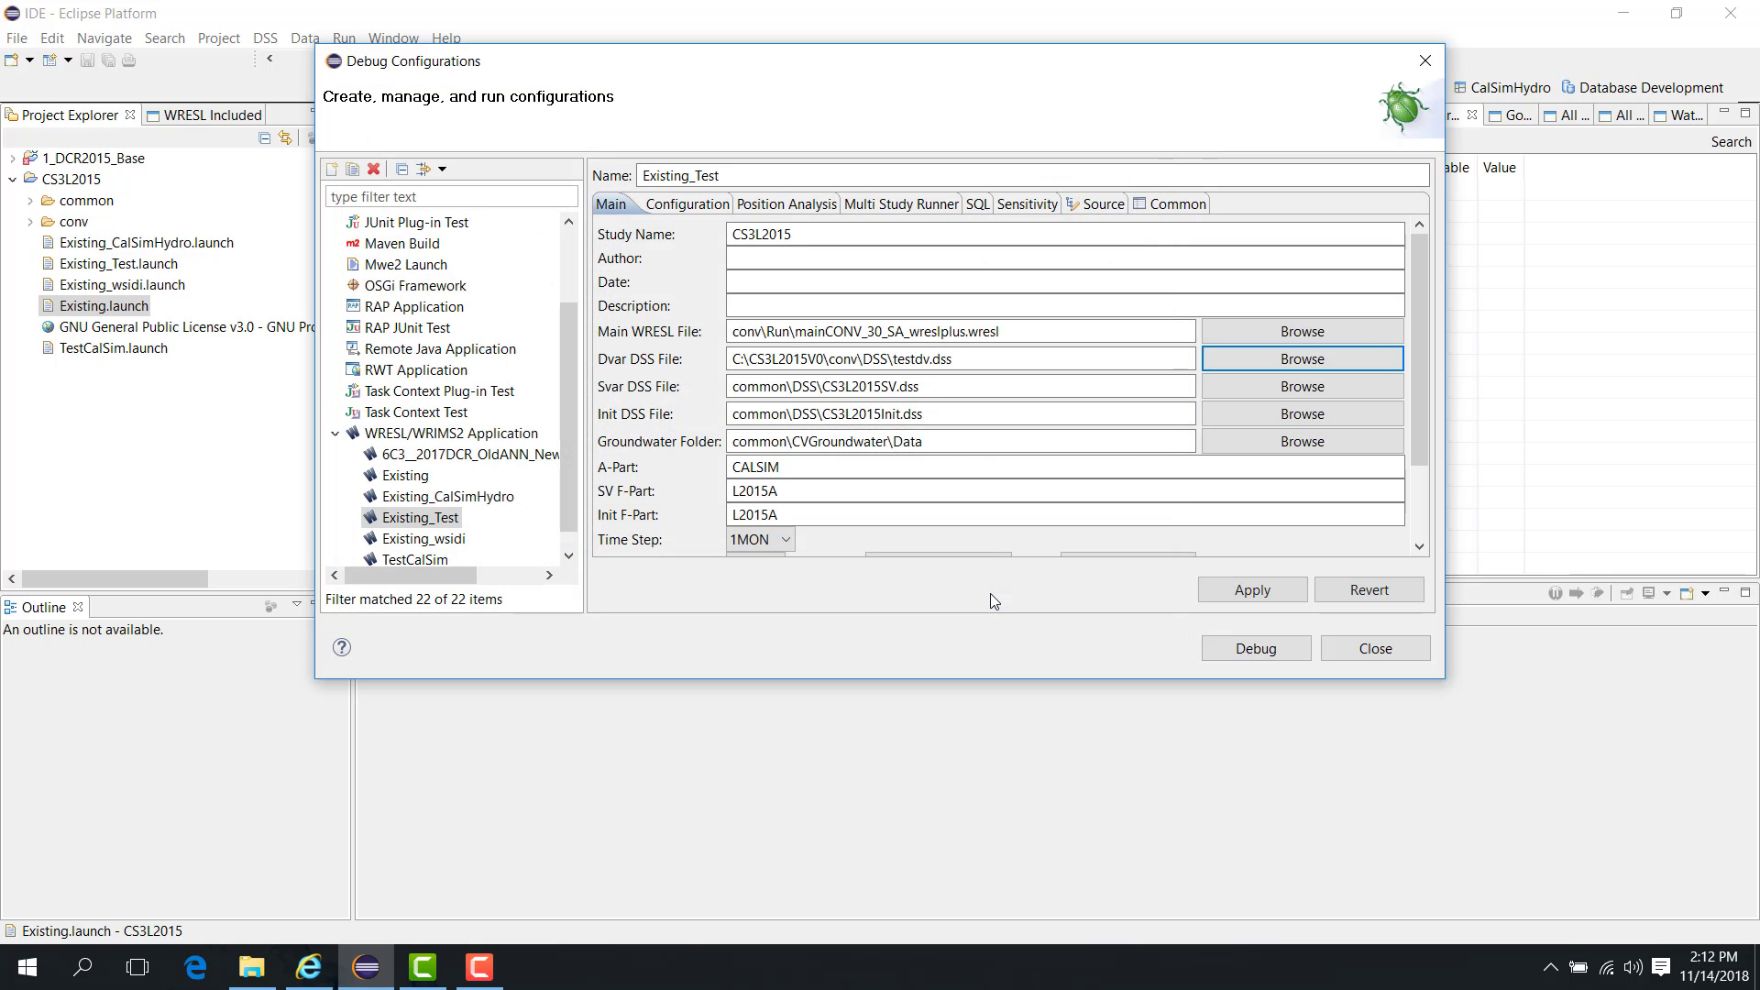Screen dimensions: 1760x990
Task: Collapse all configurations in dialog tree
Action: click(401, 169)
